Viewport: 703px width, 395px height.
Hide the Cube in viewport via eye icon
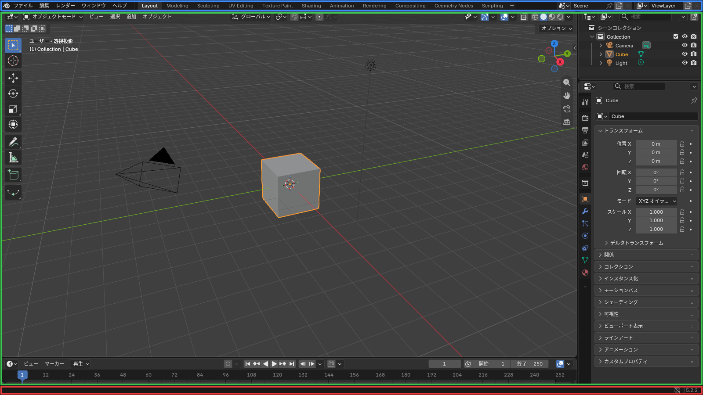[685, 54]
